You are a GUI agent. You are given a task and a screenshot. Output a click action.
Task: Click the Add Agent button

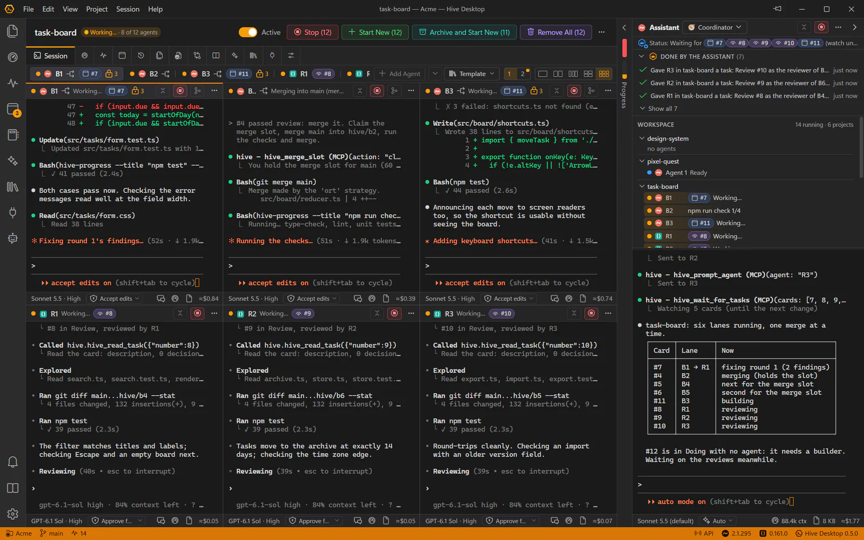pos(400,74)
